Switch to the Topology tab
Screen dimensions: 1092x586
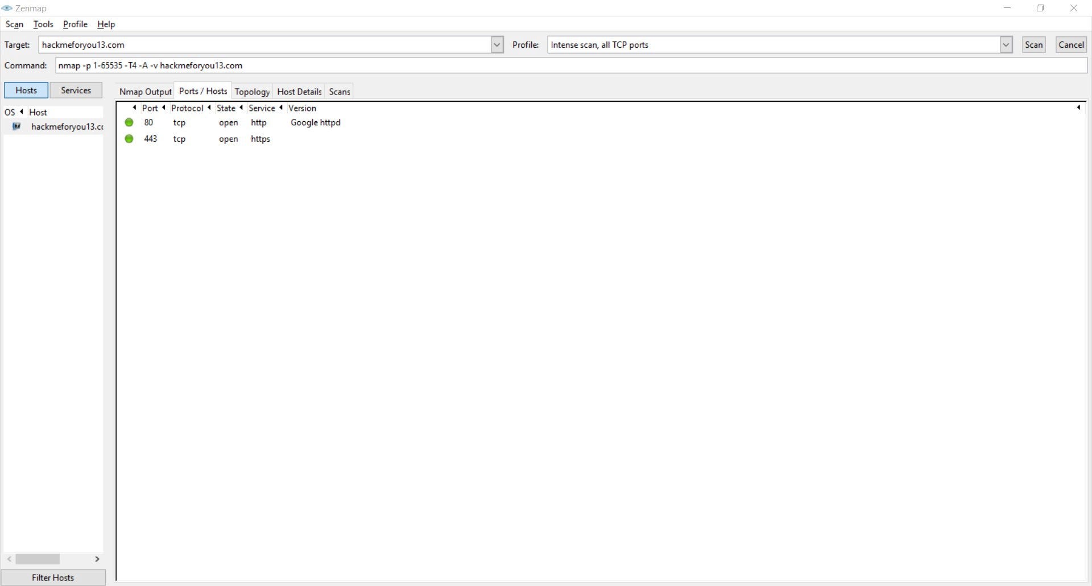pyautogui.click(x=252, y=92)
